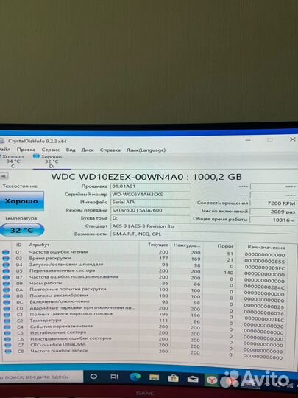The width and height of the screenshot is (298, 398).
Task: Select the Частота ошибок чтения row
Action: click(144, 253)
